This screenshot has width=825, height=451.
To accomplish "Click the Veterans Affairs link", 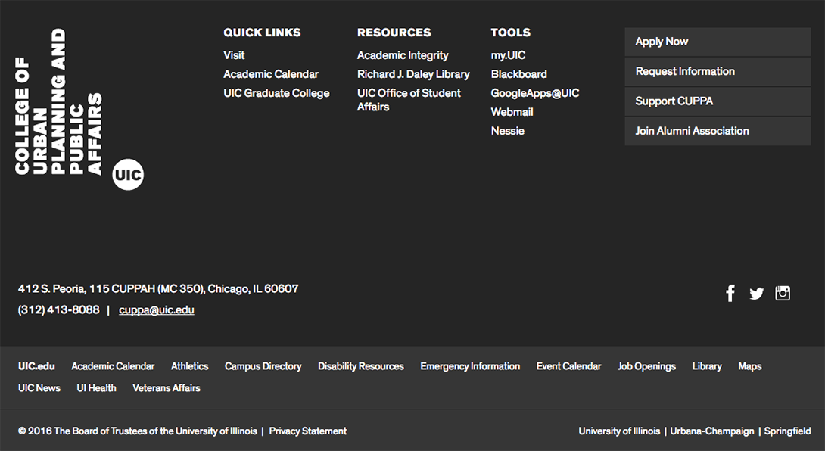I will (166, 387).
